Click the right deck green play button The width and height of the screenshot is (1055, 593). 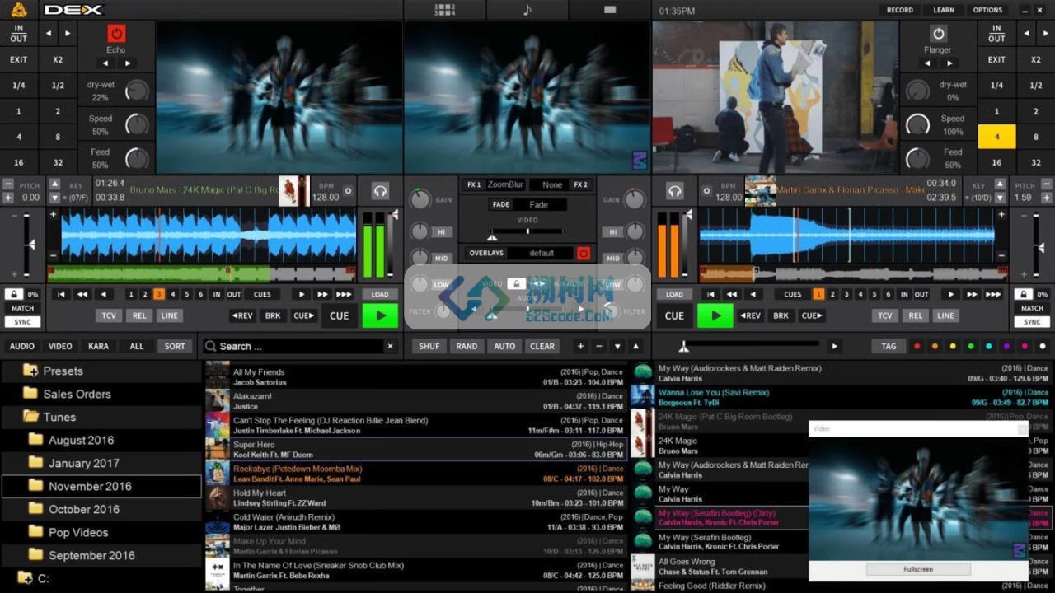(x=715, y=315)
